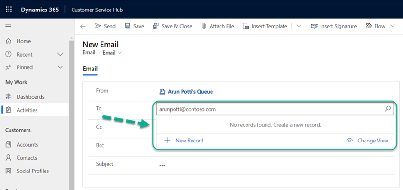Click the Contacts person icon
The image size is (403, 190).
tap(9, 158)
